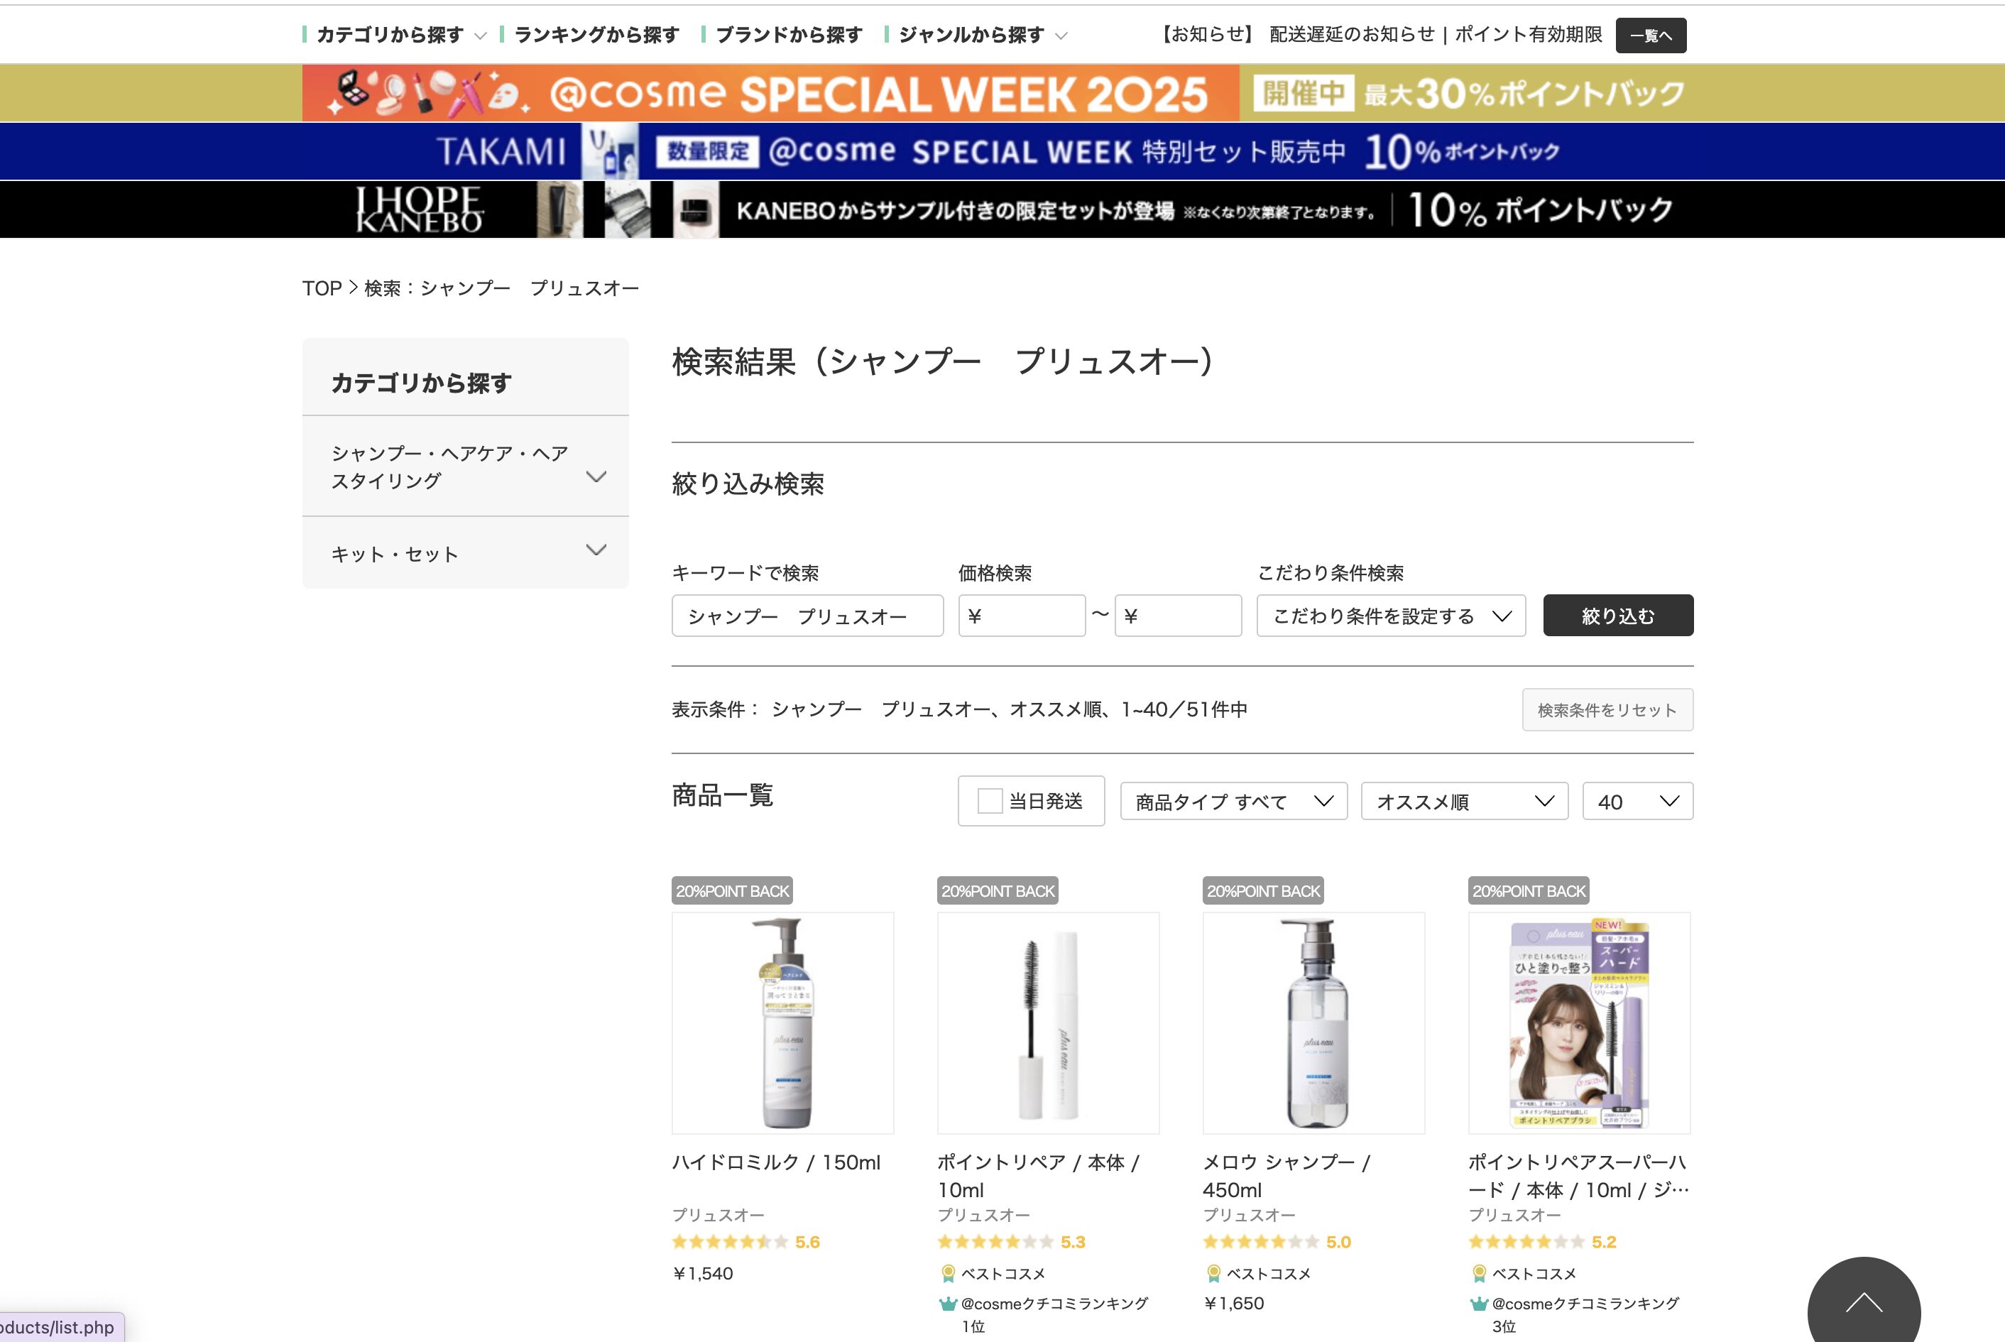
Task: Click ポイントリペアスーパーハード product title
Action: (1579, 1176)
